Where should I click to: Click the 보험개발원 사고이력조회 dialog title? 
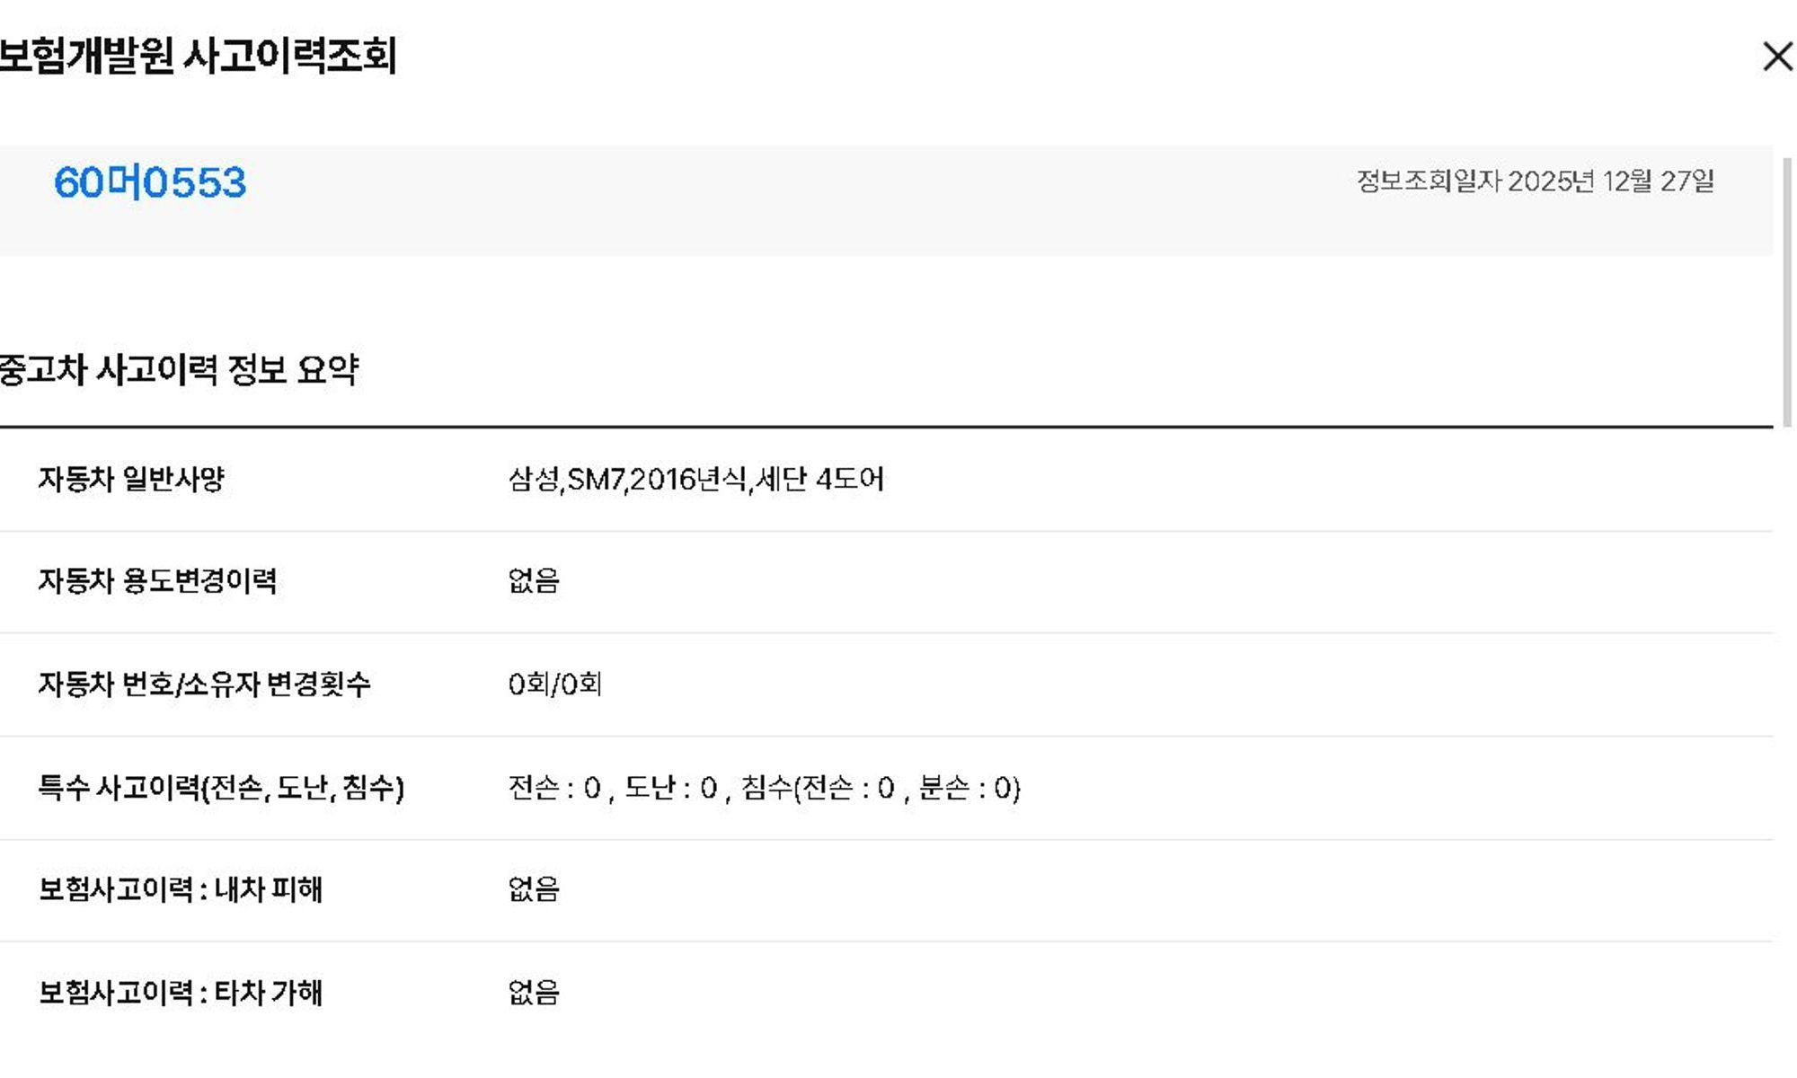click(198, 56)
